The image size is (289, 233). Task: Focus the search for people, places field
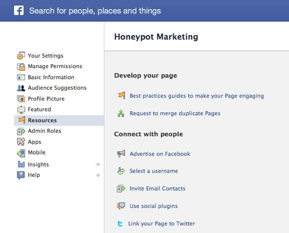pos(95,11)
